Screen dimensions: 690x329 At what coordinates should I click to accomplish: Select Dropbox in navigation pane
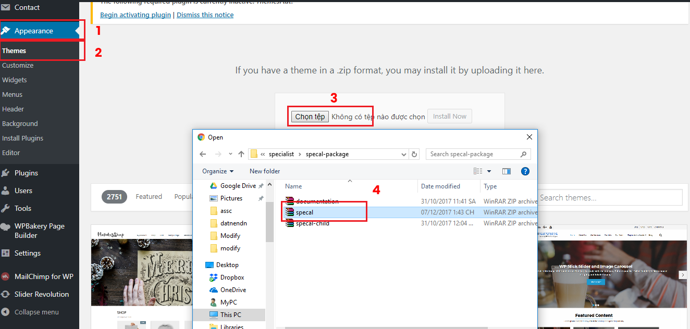pos(227,277)
